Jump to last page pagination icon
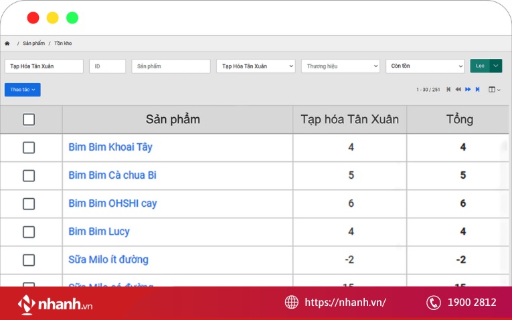Image resolution: width=512 pixels, height=320 pixels. point(477,90)
